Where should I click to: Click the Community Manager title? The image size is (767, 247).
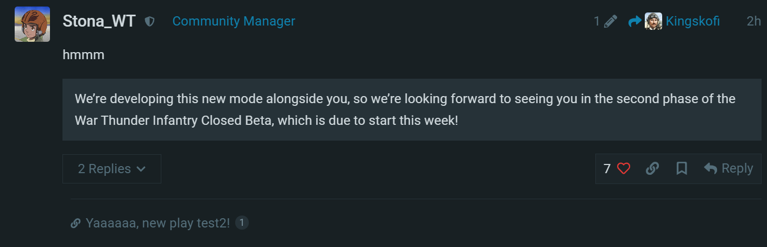(x=234, y=21)
